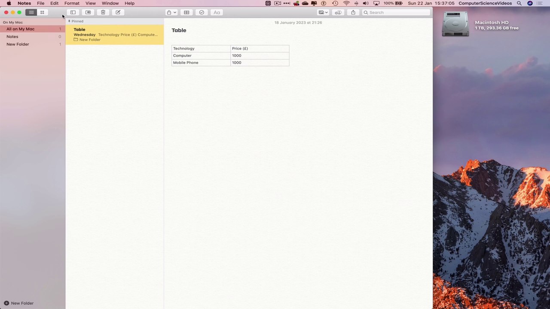Click the leftmost grid icon in the menu bar

(268, 3)
